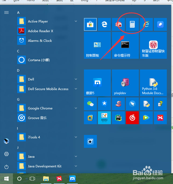Open the Microsoft Store tile
The image size is (173, 184).
[x=90, y=24]
